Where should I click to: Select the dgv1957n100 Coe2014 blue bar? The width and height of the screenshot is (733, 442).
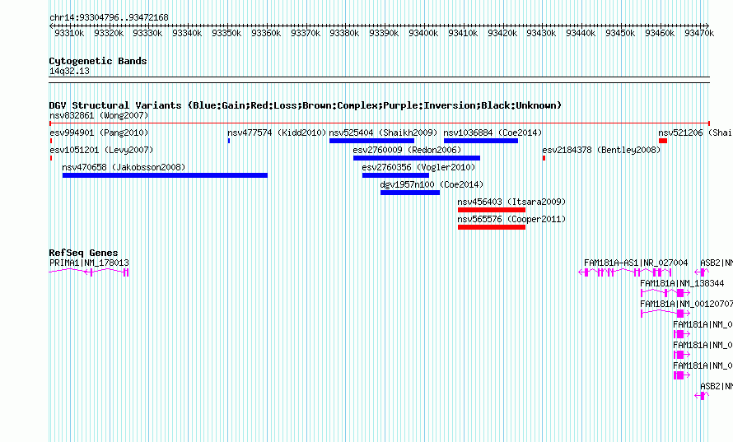pyautogui.click(x=410, y=193)
